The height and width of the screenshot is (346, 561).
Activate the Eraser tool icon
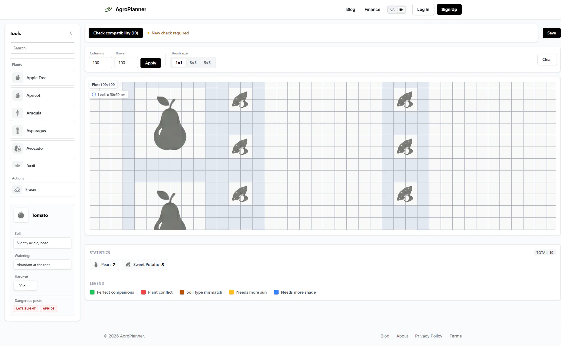[17, 189]
